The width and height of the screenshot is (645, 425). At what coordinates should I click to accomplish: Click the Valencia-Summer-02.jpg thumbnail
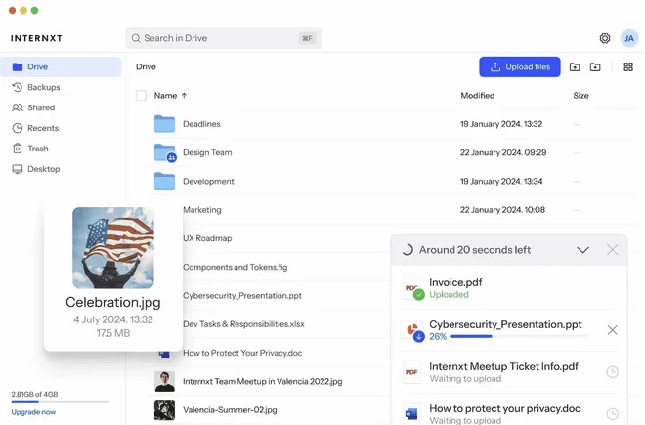coord(164,410)
